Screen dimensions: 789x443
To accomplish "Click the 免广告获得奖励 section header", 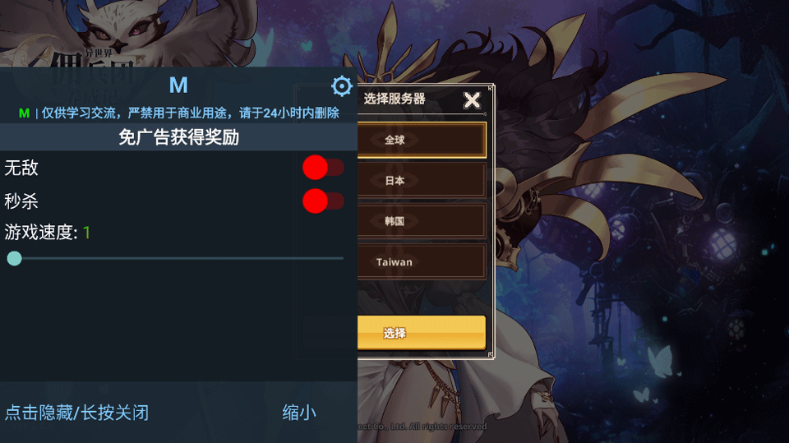I will (178, 137).
